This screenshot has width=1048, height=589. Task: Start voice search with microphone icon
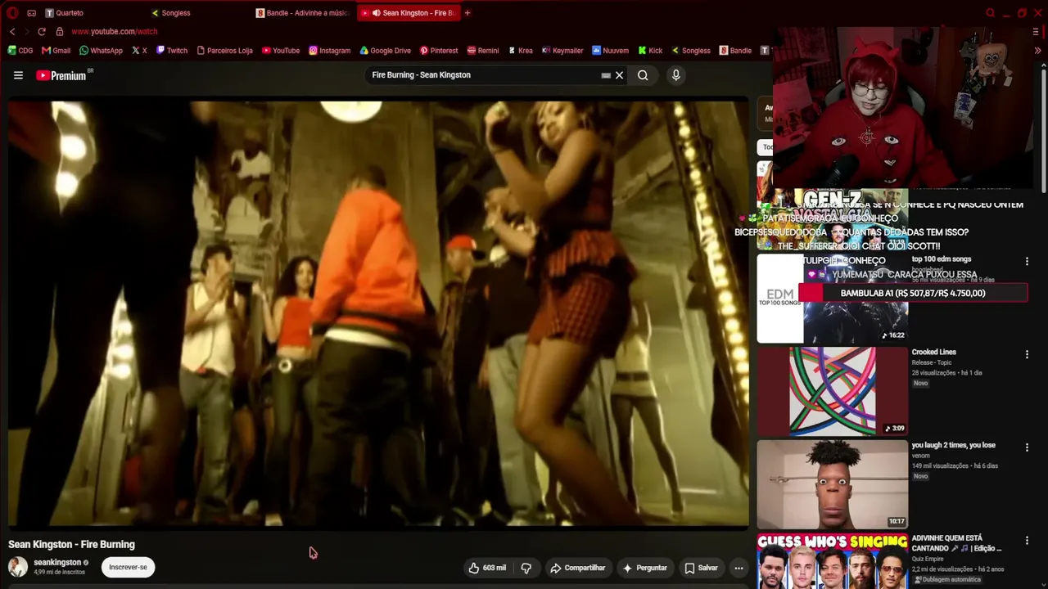point(675,75)
